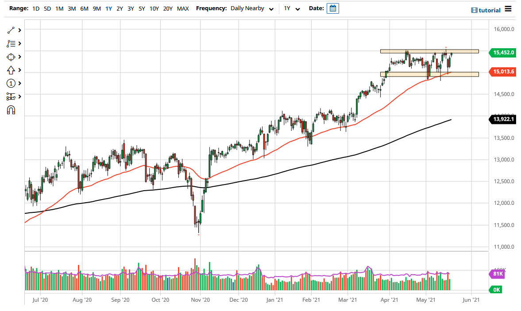
Task: Open the date calendar picker
Action: point(332,8)
